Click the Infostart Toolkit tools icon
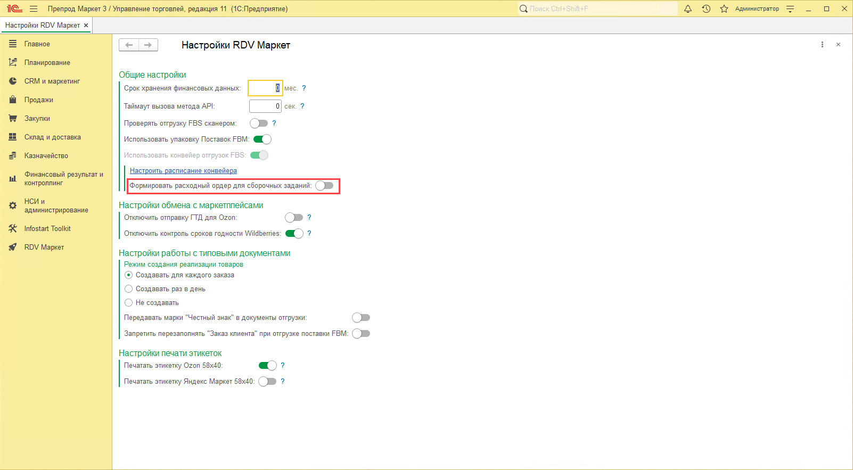Screen dimensions: 853x470 tap(13, 228)
